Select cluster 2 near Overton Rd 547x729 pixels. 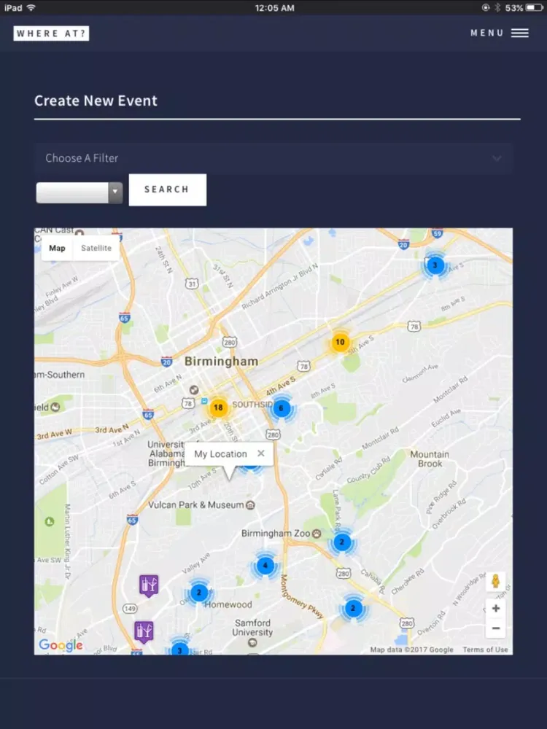[x=353, y=608]
